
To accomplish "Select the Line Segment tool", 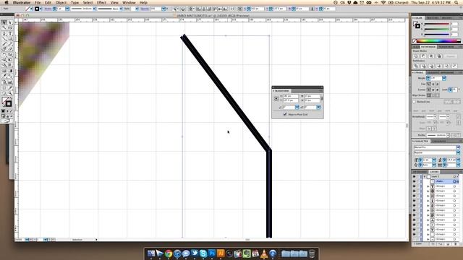I will point(4,38).
